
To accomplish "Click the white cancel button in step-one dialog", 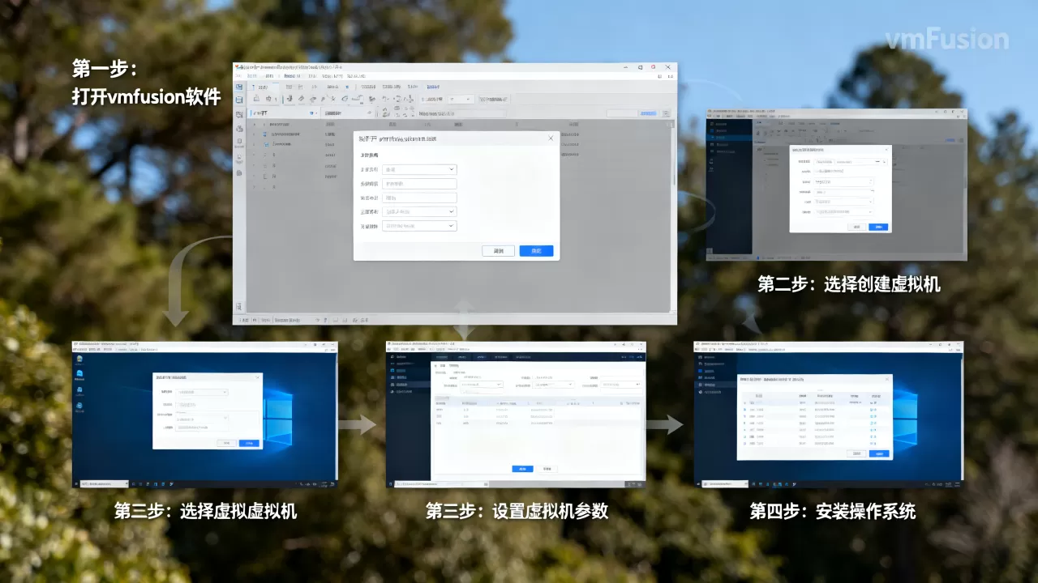I will [x=499, y=251].
